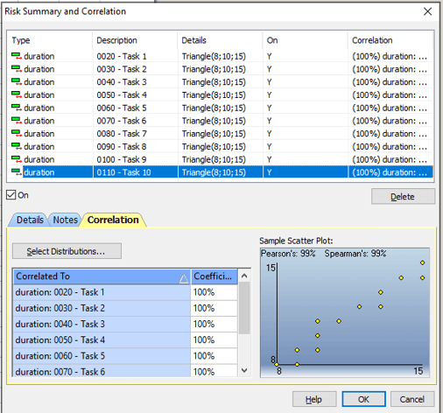Delete the selected risk entry
Viewport: 443px width, 413px height.
[403, 197]
